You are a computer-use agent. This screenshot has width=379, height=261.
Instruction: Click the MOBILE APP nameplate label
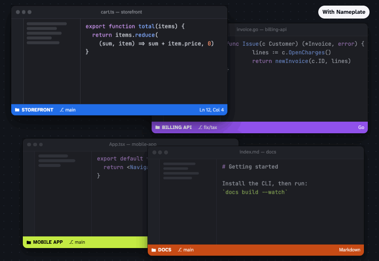coord(48,242)
